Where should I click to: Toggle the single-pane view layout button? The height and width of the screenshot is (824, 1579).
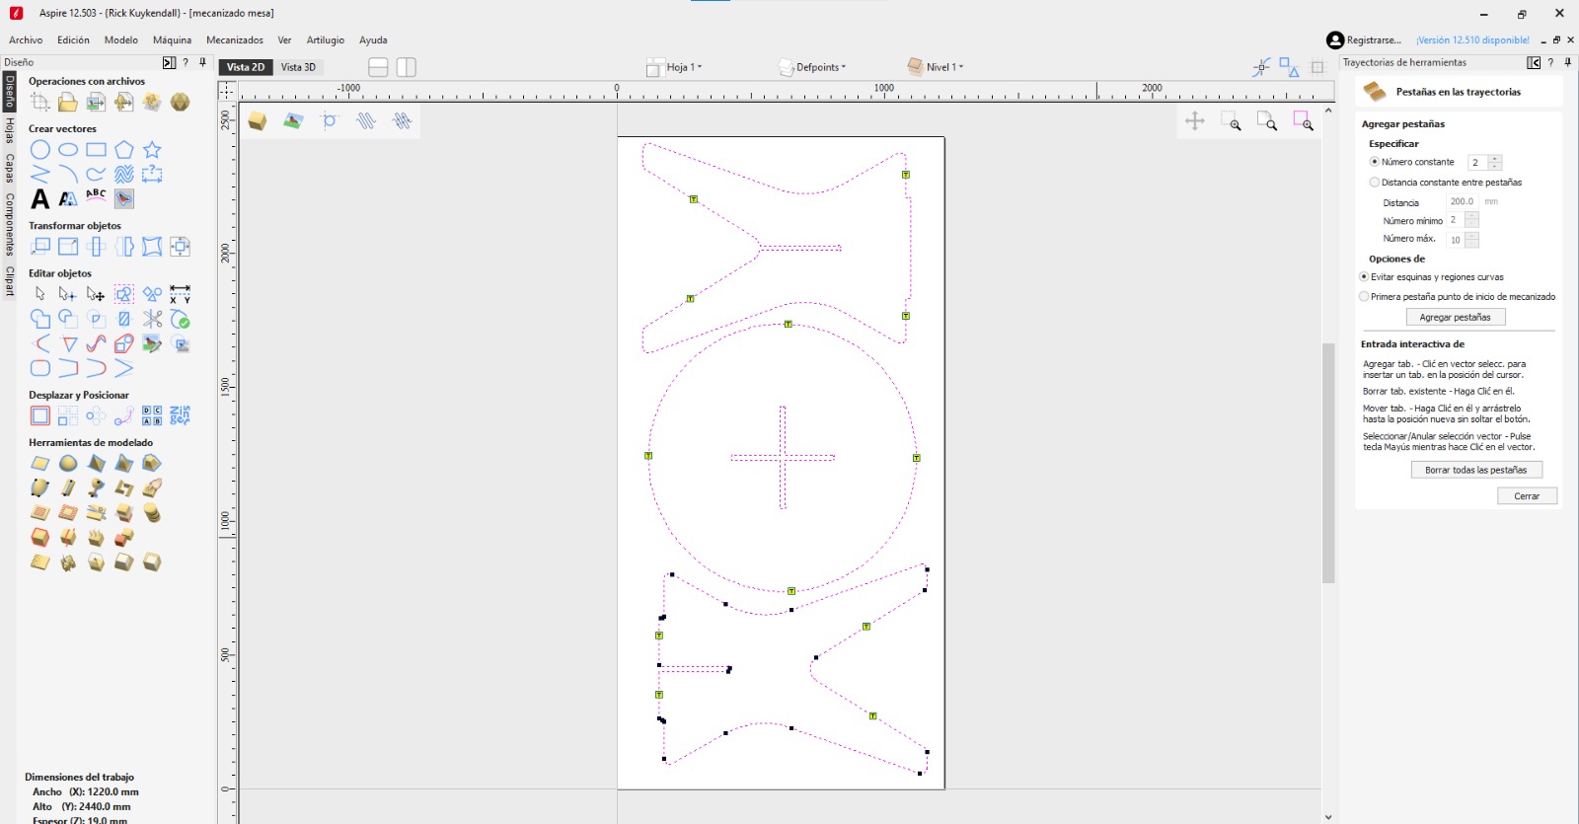(x=378, y=67)
